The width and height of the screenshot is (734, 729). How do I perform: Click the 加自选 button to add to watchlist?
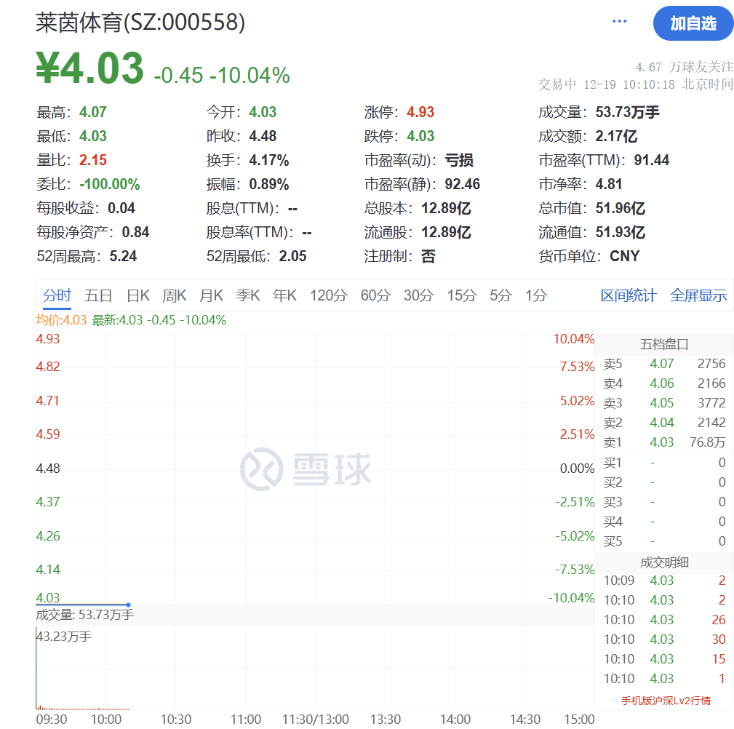click(693, 23)
